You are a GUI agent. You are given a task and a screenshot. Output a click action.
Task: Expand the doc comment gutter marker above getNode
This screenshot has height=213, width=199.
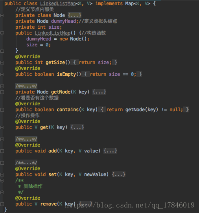click(2, 86)
